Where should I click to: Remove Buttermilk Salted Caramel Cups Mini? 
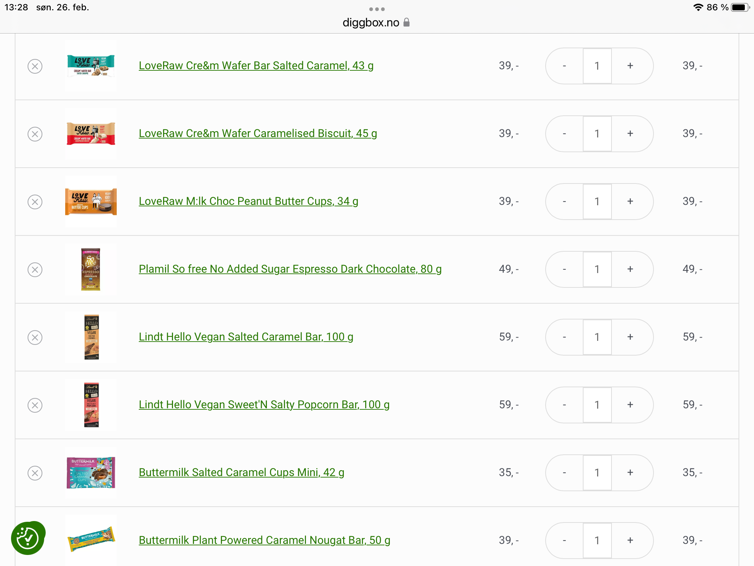[x=35, y=473]
